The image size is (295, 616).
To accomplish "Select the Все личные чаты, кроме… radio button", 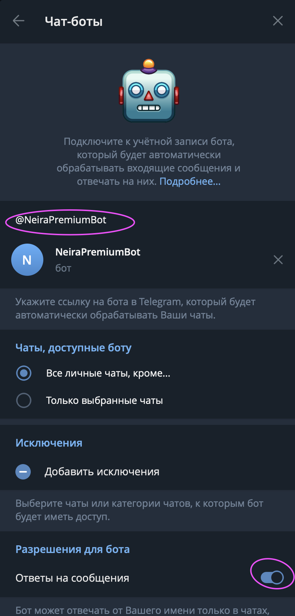I will click(24, 373).
